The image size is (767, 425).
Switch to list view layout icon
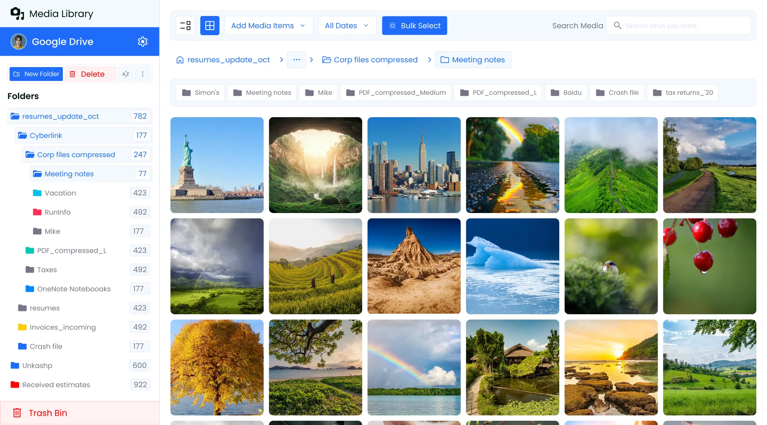(x=185, y=26)
